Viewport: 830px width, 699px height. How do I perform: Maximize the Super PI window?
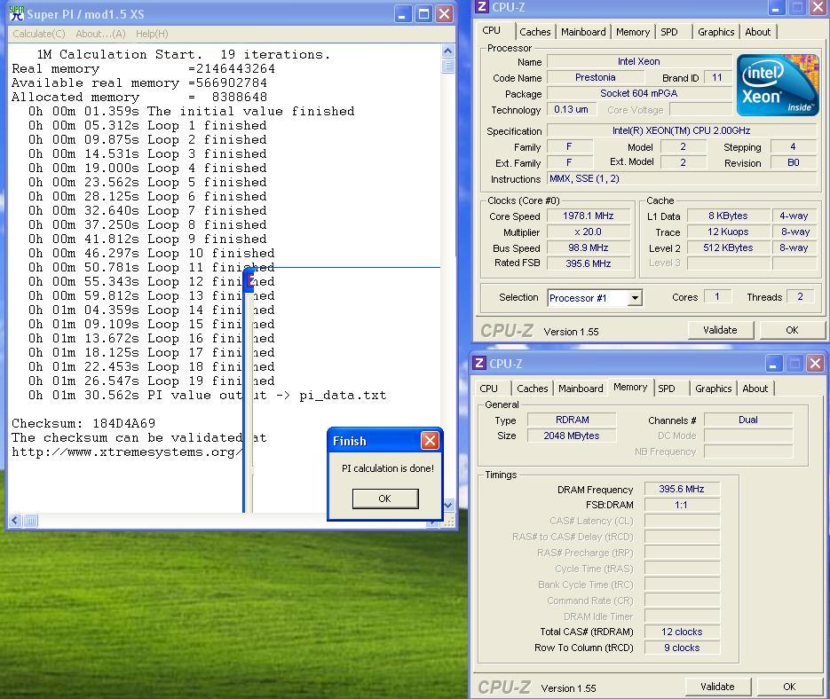pos(424,14)
